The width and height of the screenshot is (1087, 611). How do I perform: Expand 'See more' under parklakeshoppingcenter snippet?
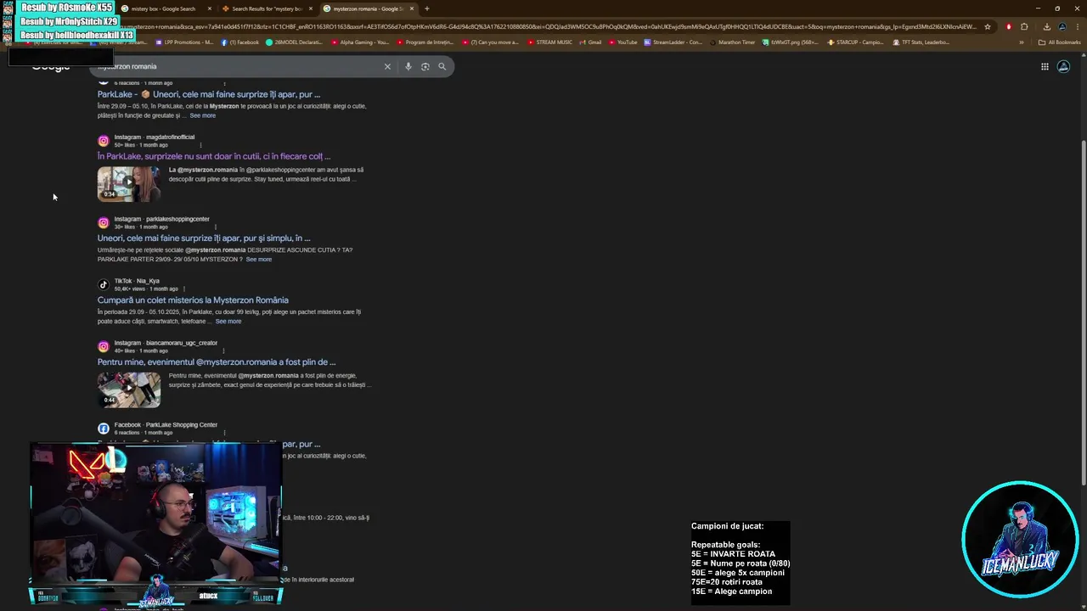point(259,259)
